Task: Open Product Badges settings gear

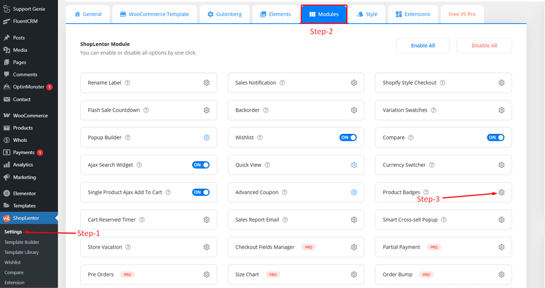Action: click(x=501, y=192)
